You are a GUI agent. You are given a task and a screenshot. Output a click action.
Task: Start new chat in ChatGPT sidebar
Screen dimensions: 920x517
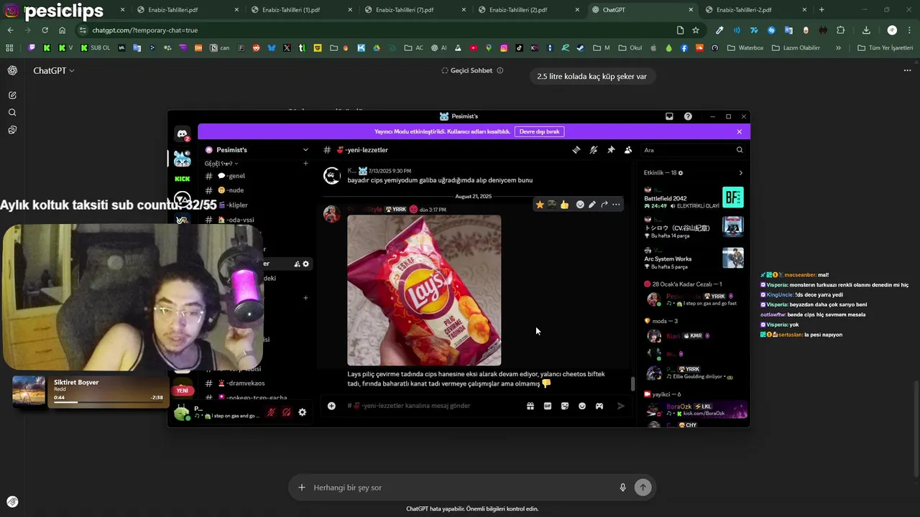click(12, 95)
